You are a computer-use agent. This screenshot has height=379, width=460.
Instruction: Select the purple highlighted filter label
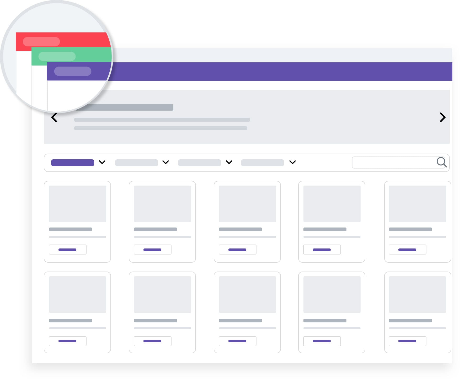tap(73, 163)
